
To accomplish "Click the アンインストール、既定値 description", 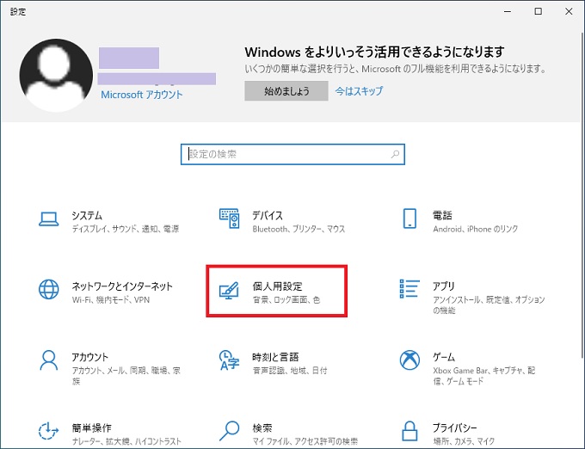I will pyautogui.click(x=489, y=305).
